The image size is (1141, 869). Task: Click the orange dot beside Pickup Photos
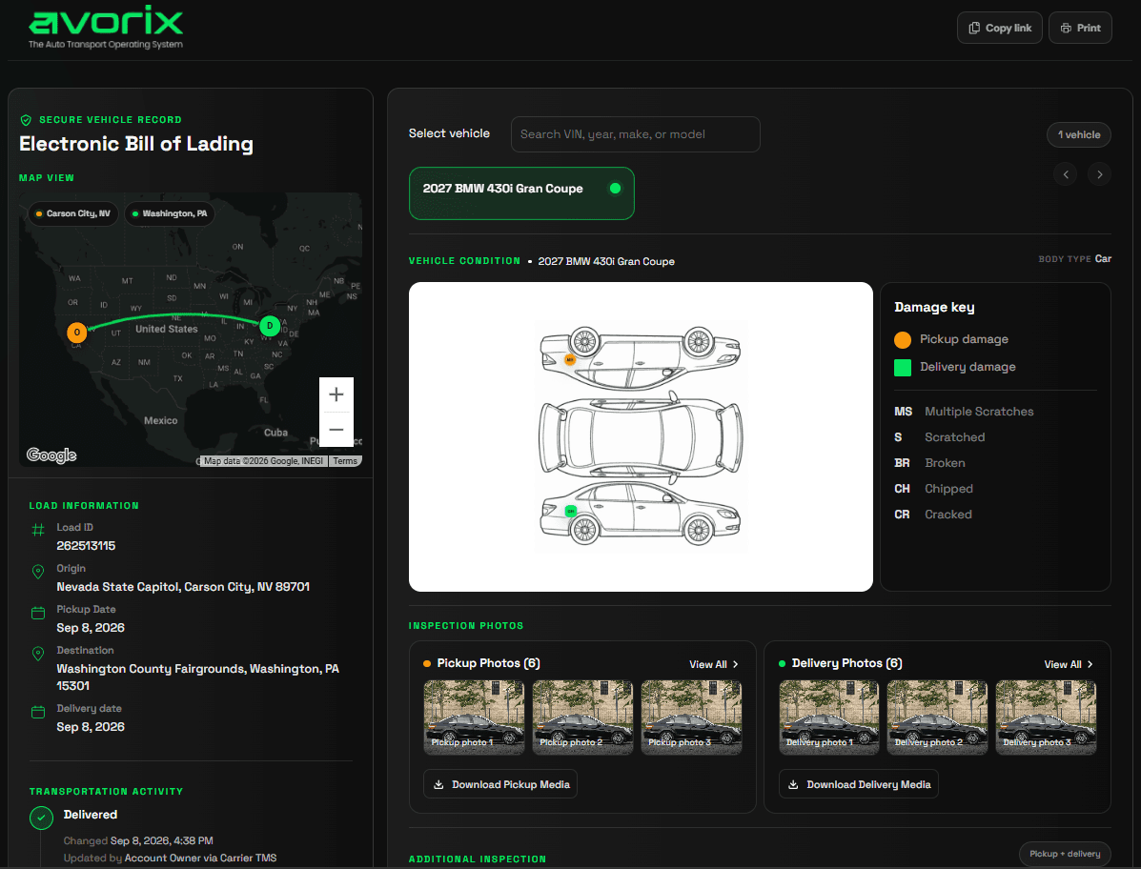tap(427, 664)
